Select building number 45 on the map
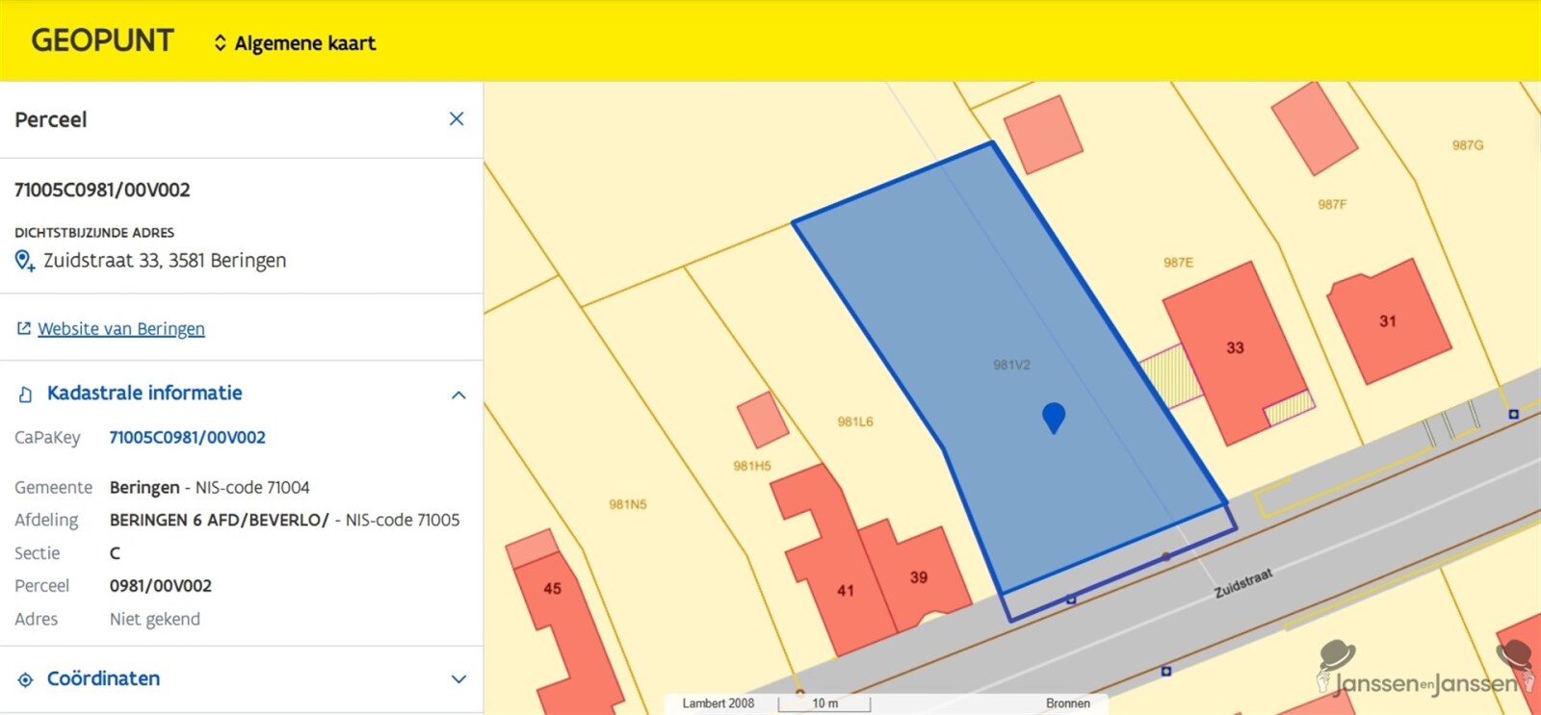1541x715 pixels. pos(552,588)
